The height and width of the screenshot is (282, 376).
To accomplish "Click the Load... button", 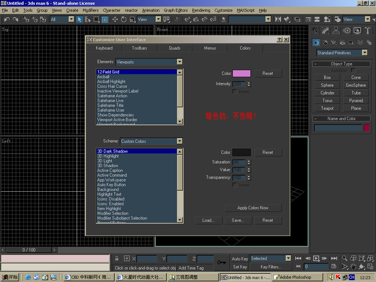I will 208,220.
